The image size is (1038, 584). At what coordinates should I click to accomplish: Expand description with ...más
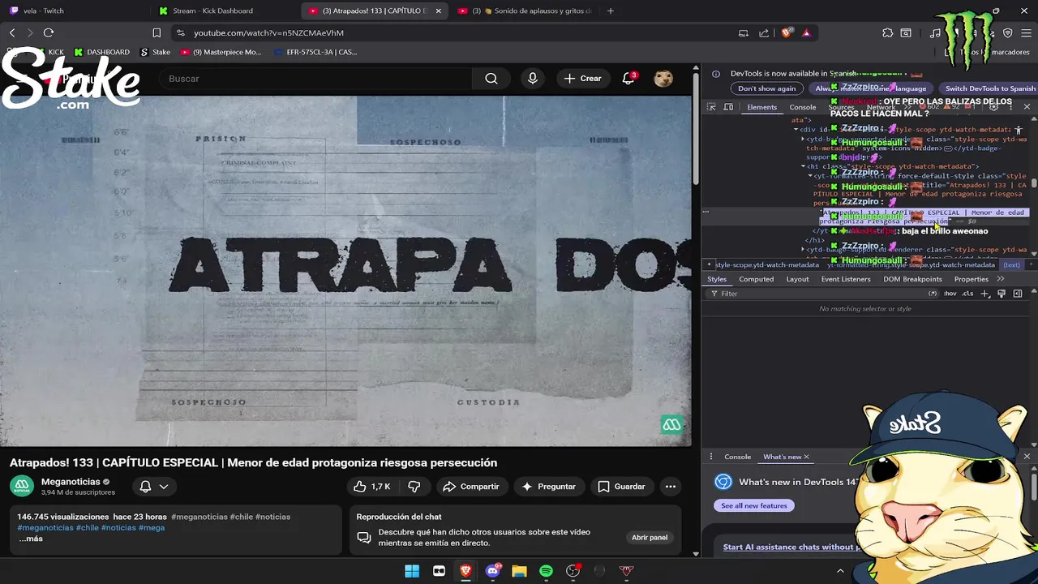(31, 539)
